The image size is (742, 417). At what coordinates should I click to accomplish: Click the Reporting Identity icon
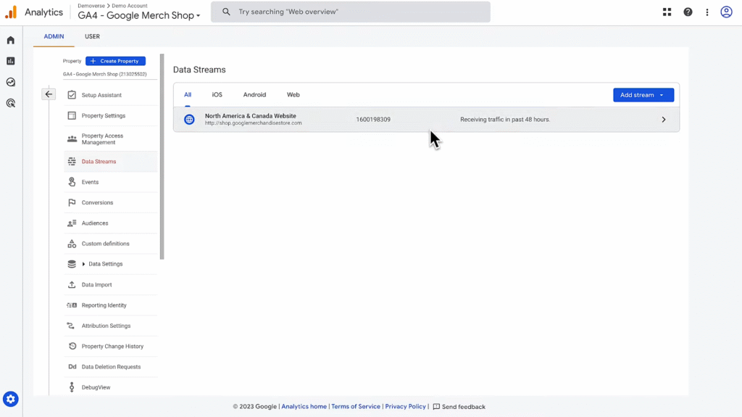tap(72, 305)
